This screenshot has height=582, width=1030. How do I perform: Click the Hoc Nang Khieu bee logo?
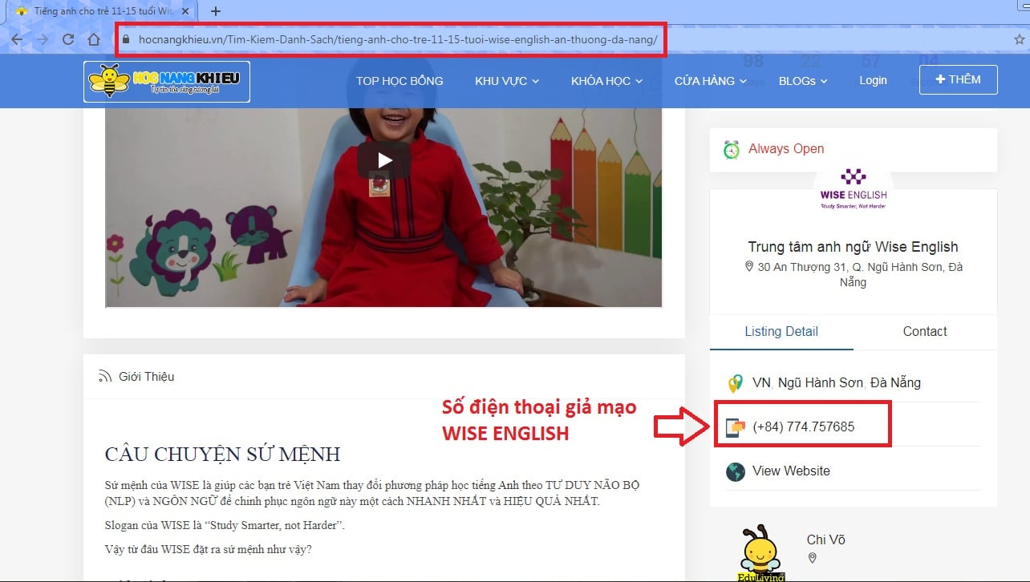point(167,81)
